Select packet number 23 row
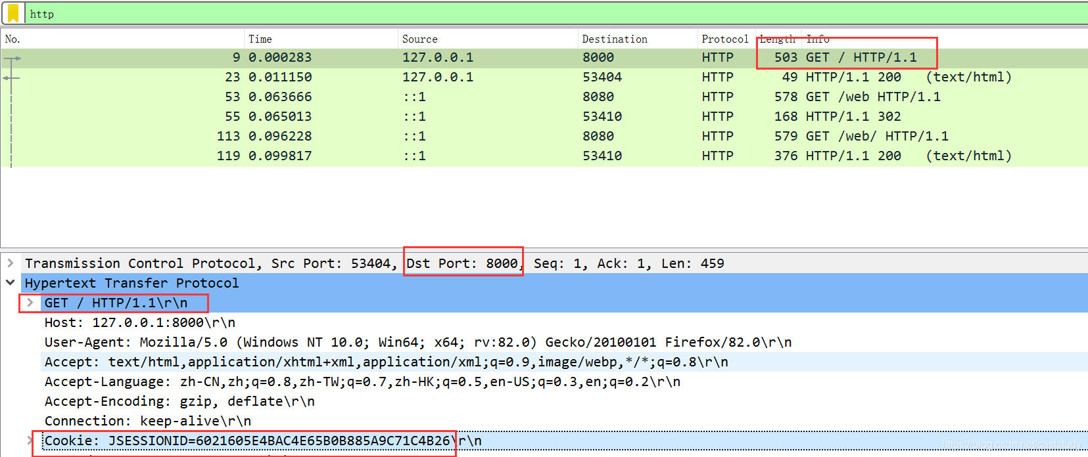This screenshot has height=457, width=1088. pos(544,77)
